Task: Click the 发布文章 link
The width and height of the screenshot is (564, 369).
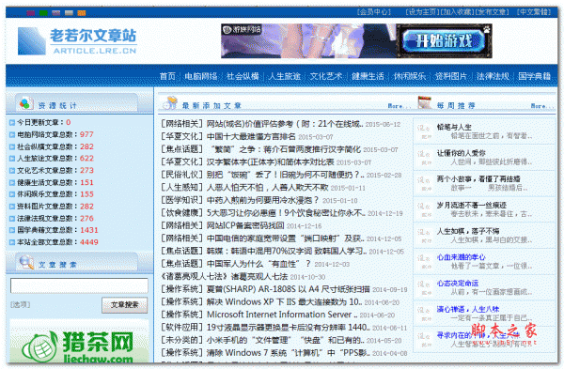Action: pyautogui.click(x=493, y=12)
